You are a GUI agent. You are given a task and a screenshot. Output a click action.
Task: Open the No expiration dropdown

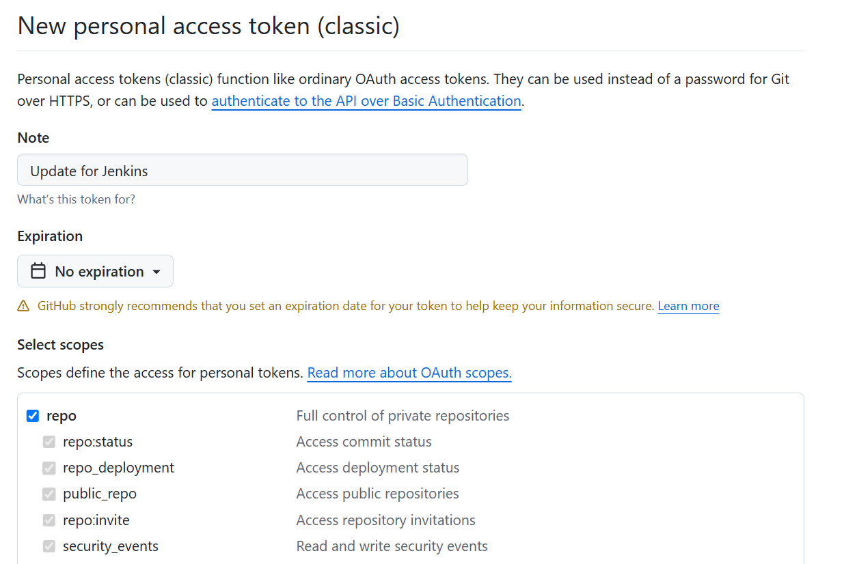(x=95, y=271)
